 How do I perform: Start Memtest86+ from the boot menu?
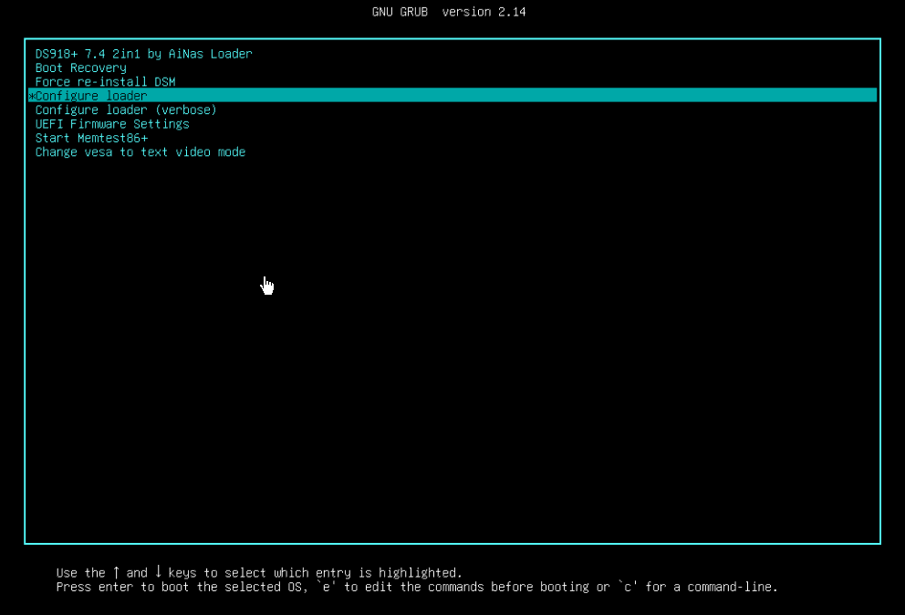[91, 138]
